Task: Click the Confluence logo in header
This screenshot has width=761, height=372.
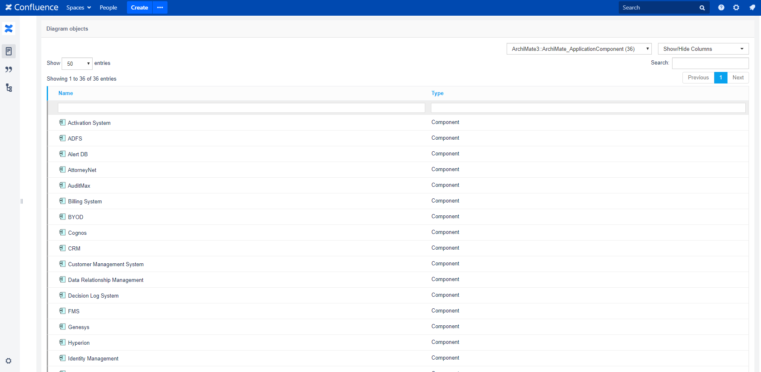Action: tap(31, 7)
